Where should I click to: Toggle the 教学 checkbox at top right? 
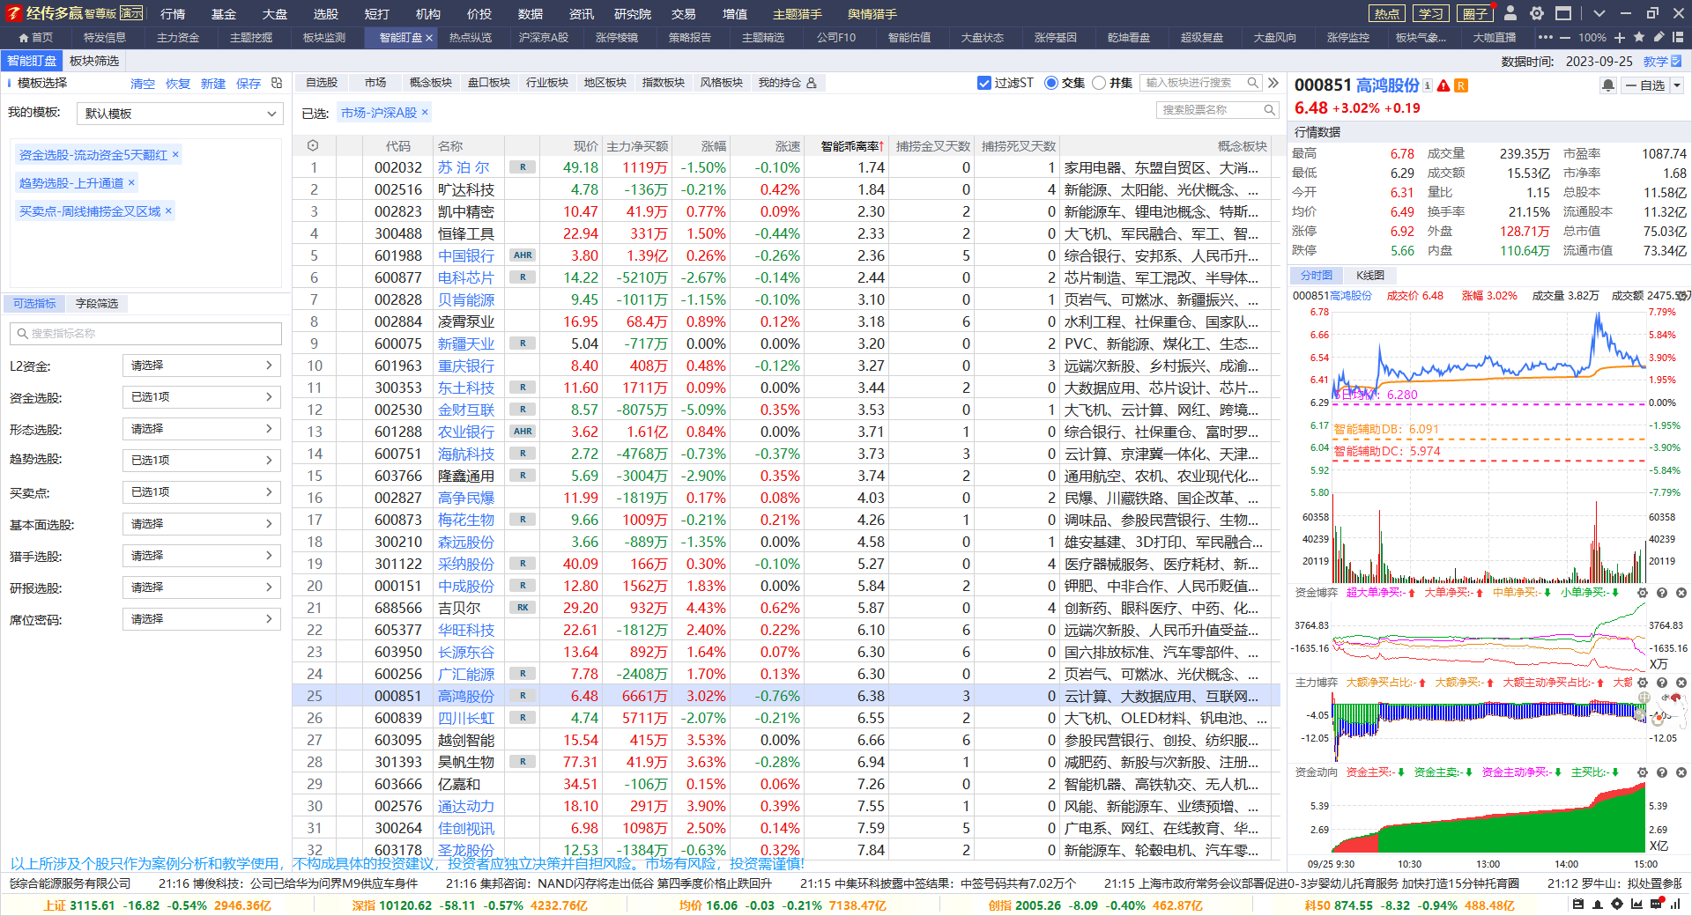tap(1676, 61)
